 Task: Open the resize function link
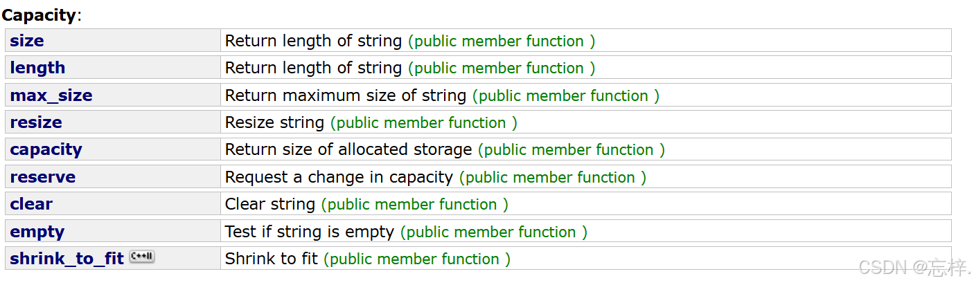pos(36,122)
